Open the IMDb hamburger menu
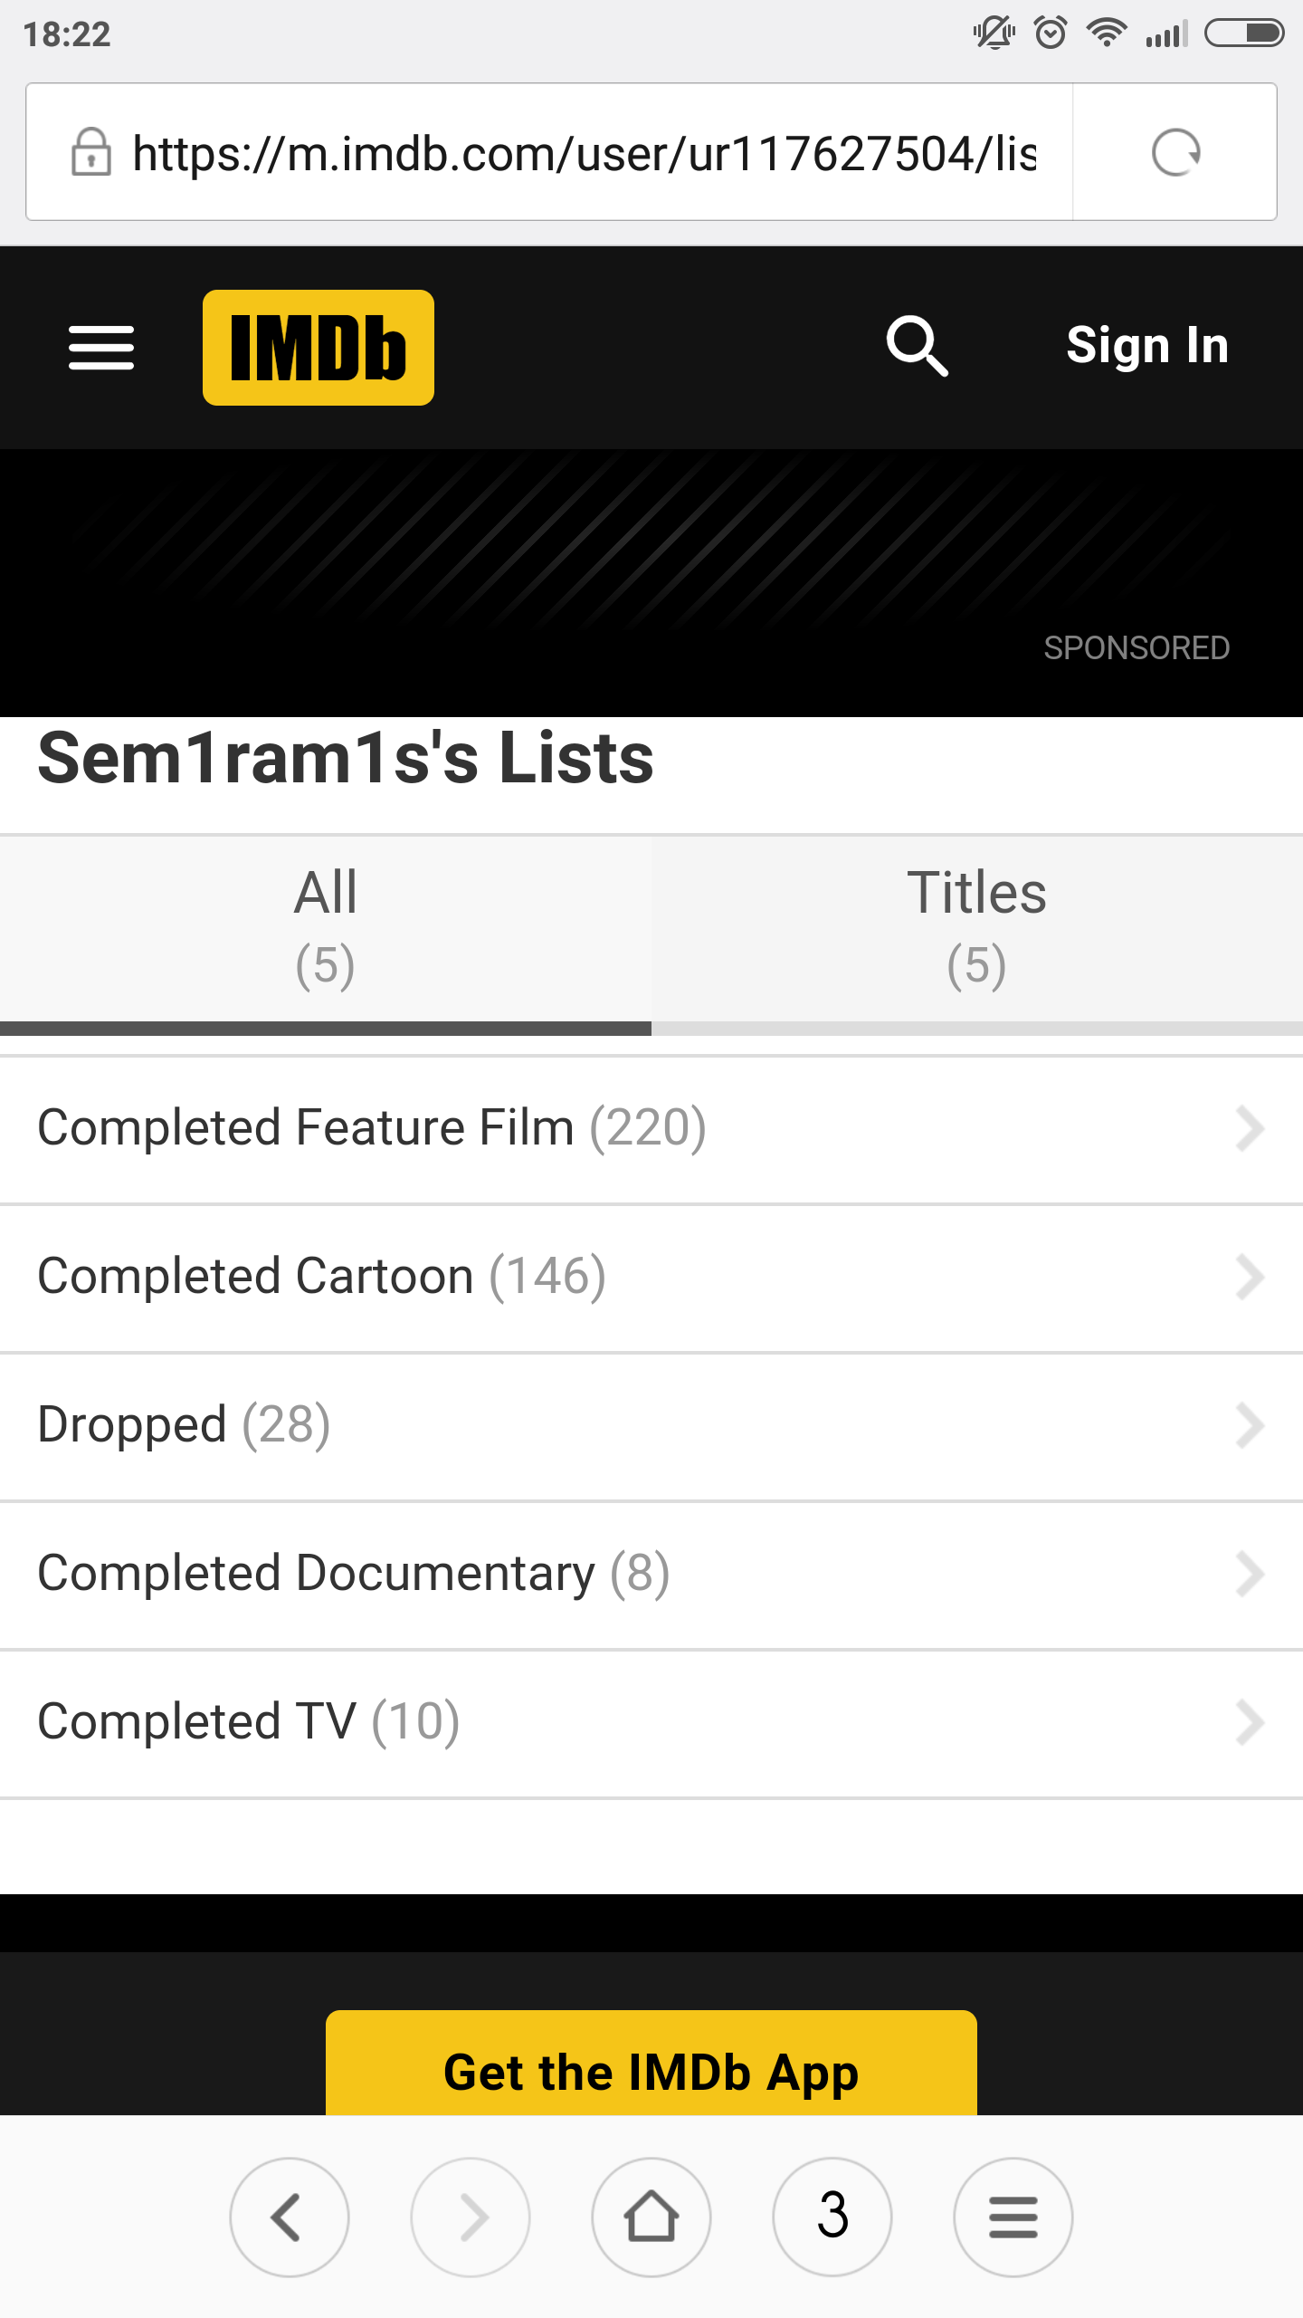1303x2318 pixels. point(101,348)
